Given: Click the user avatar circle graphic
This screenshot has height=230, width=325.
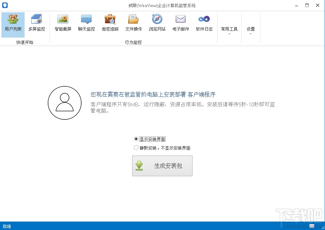Looking at the screenshot, I should coord(65,103).
